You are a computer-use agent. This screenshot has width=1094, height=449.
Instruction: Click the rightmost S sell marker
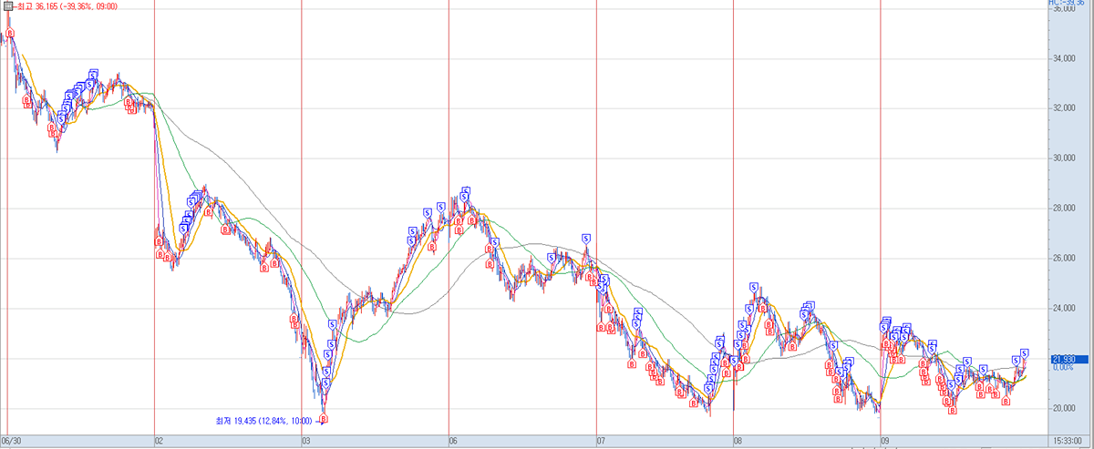tap(1024, 353)
